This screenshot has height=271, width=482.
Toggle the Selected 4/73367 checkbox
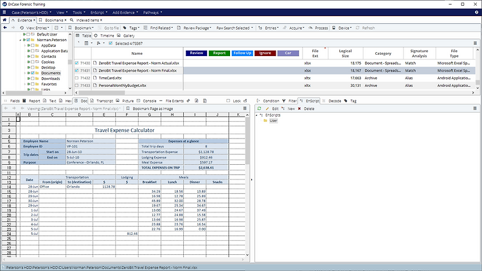point(111,43)
